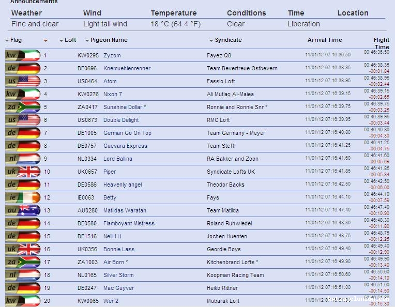
Task: Click the UK flag in Piper's row
Action: (23, 172)
